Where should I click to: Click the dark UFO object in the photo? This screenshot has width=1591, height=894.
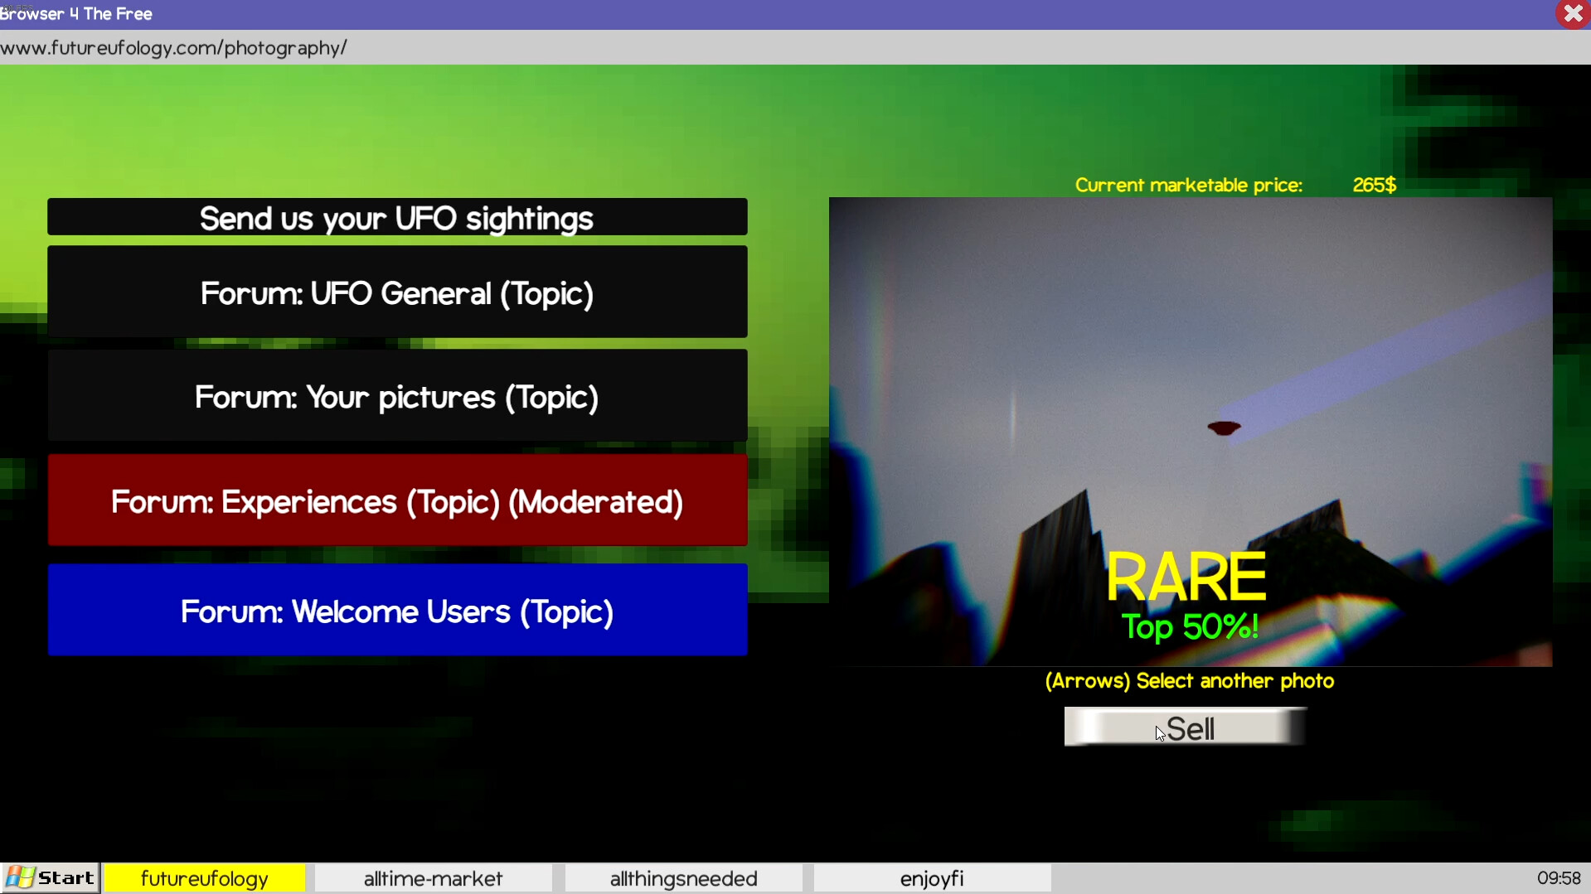pos(1225,427)
